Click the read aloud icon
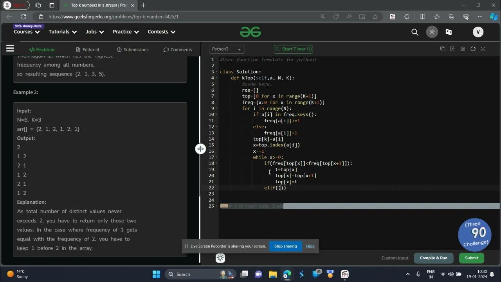 click(x=349, y=17)
